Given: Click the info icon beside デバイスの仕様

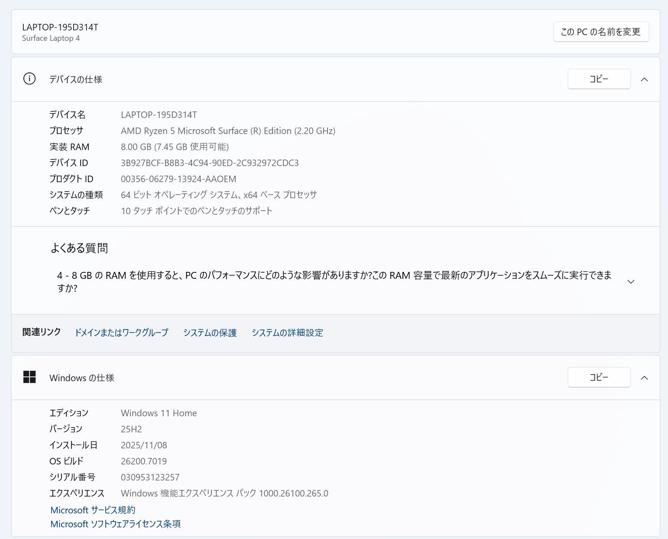Looking at the screenshot, I should click(29, 79).
